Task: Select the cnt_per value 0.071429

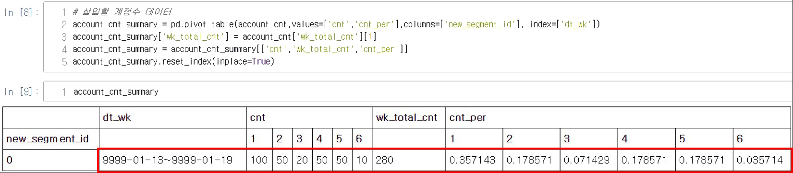Action: 589,160
